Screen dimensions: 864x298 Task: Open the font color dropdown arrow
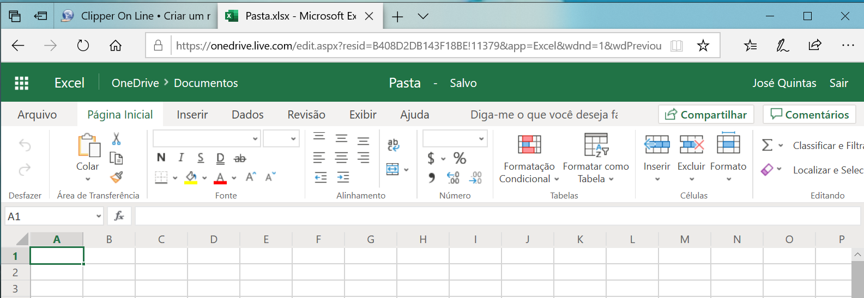tap(234, 178)
